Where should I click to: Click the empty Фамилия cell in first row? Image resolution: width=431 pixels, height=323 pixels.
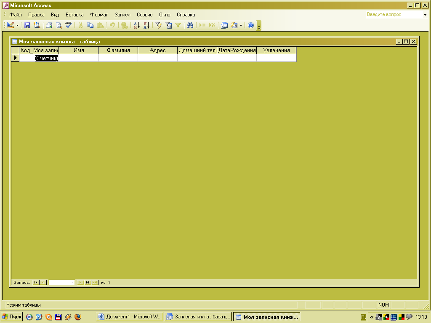118,58
